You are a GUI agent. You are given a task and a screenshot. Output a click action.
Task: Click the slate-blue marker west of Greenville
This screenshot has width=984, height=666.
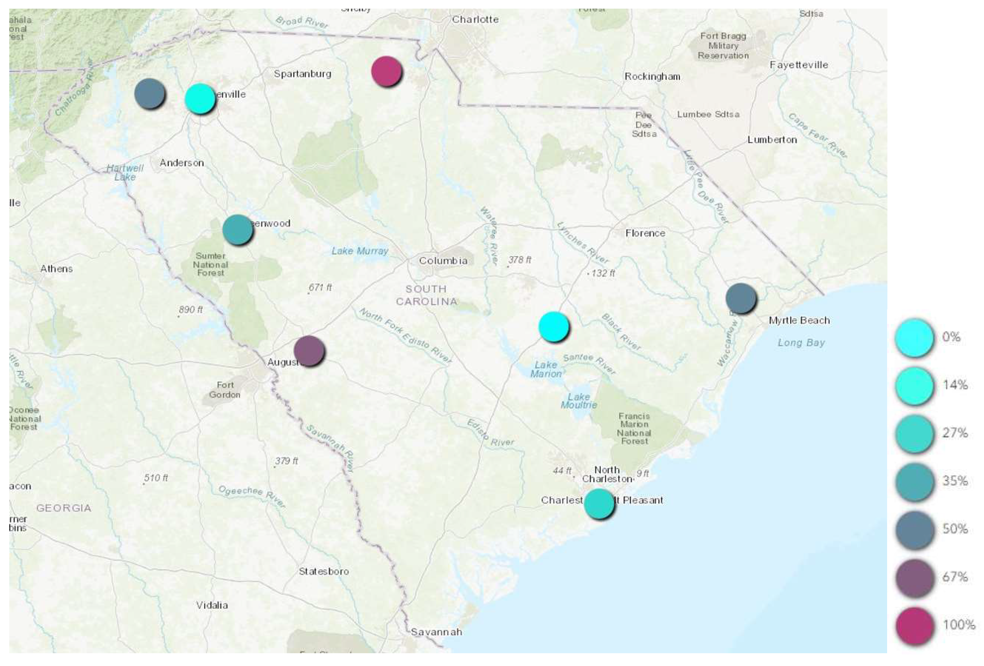(x=149, y=93)
